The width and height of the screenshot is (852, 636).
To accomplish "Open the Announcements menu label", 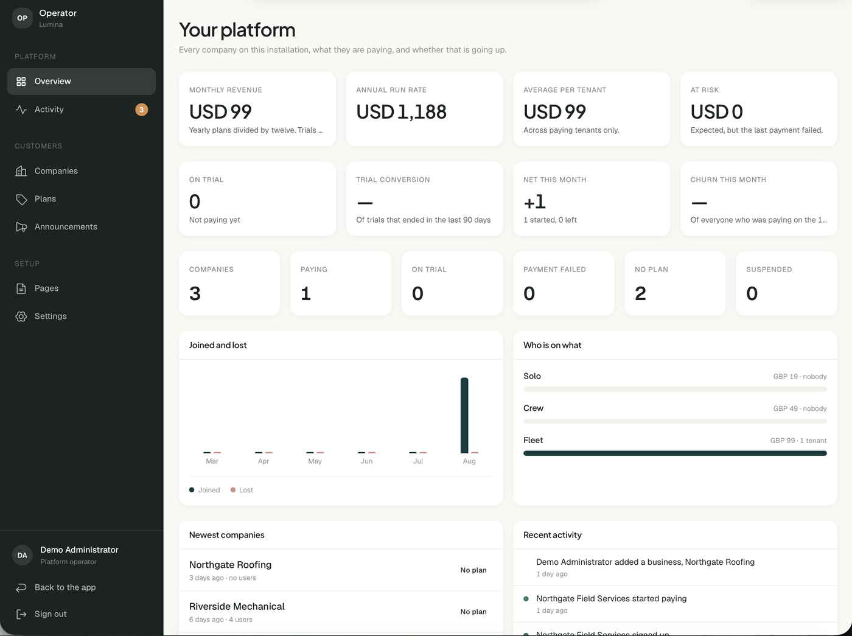I will point(66,227).
